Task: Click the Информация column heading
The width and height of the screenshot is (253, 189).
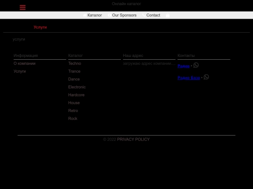Action: click(26, 56)
